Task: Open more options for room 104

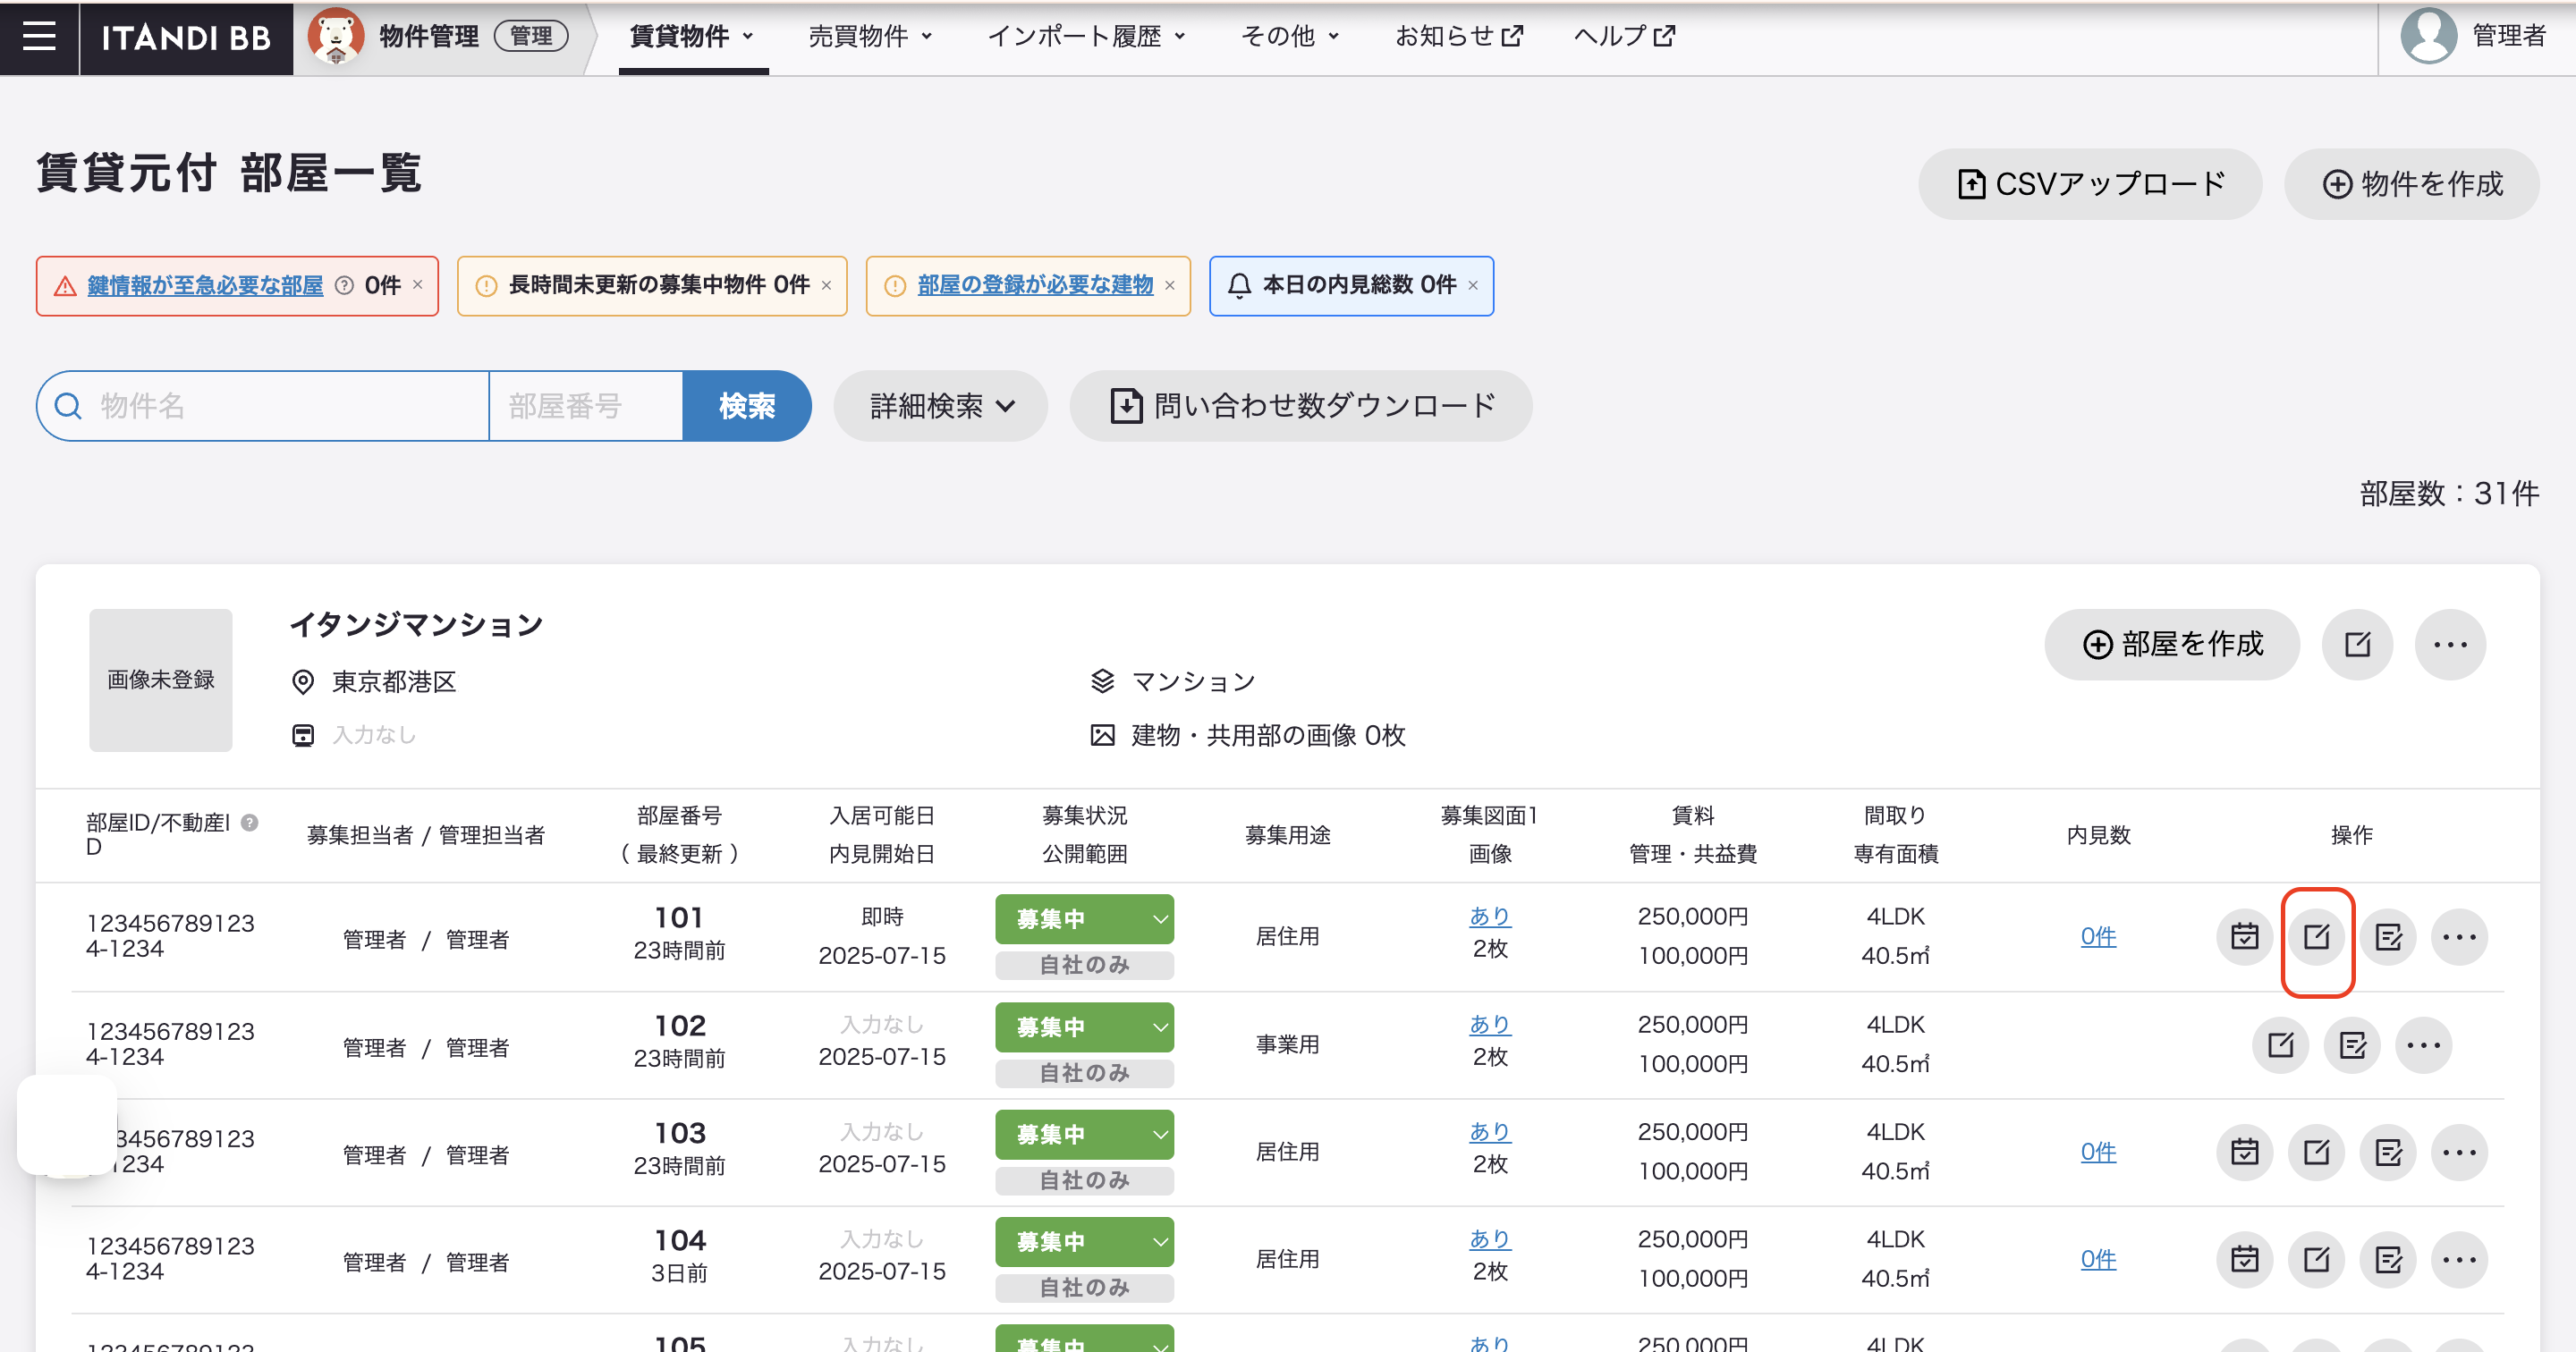Action: [2459, 1259]
